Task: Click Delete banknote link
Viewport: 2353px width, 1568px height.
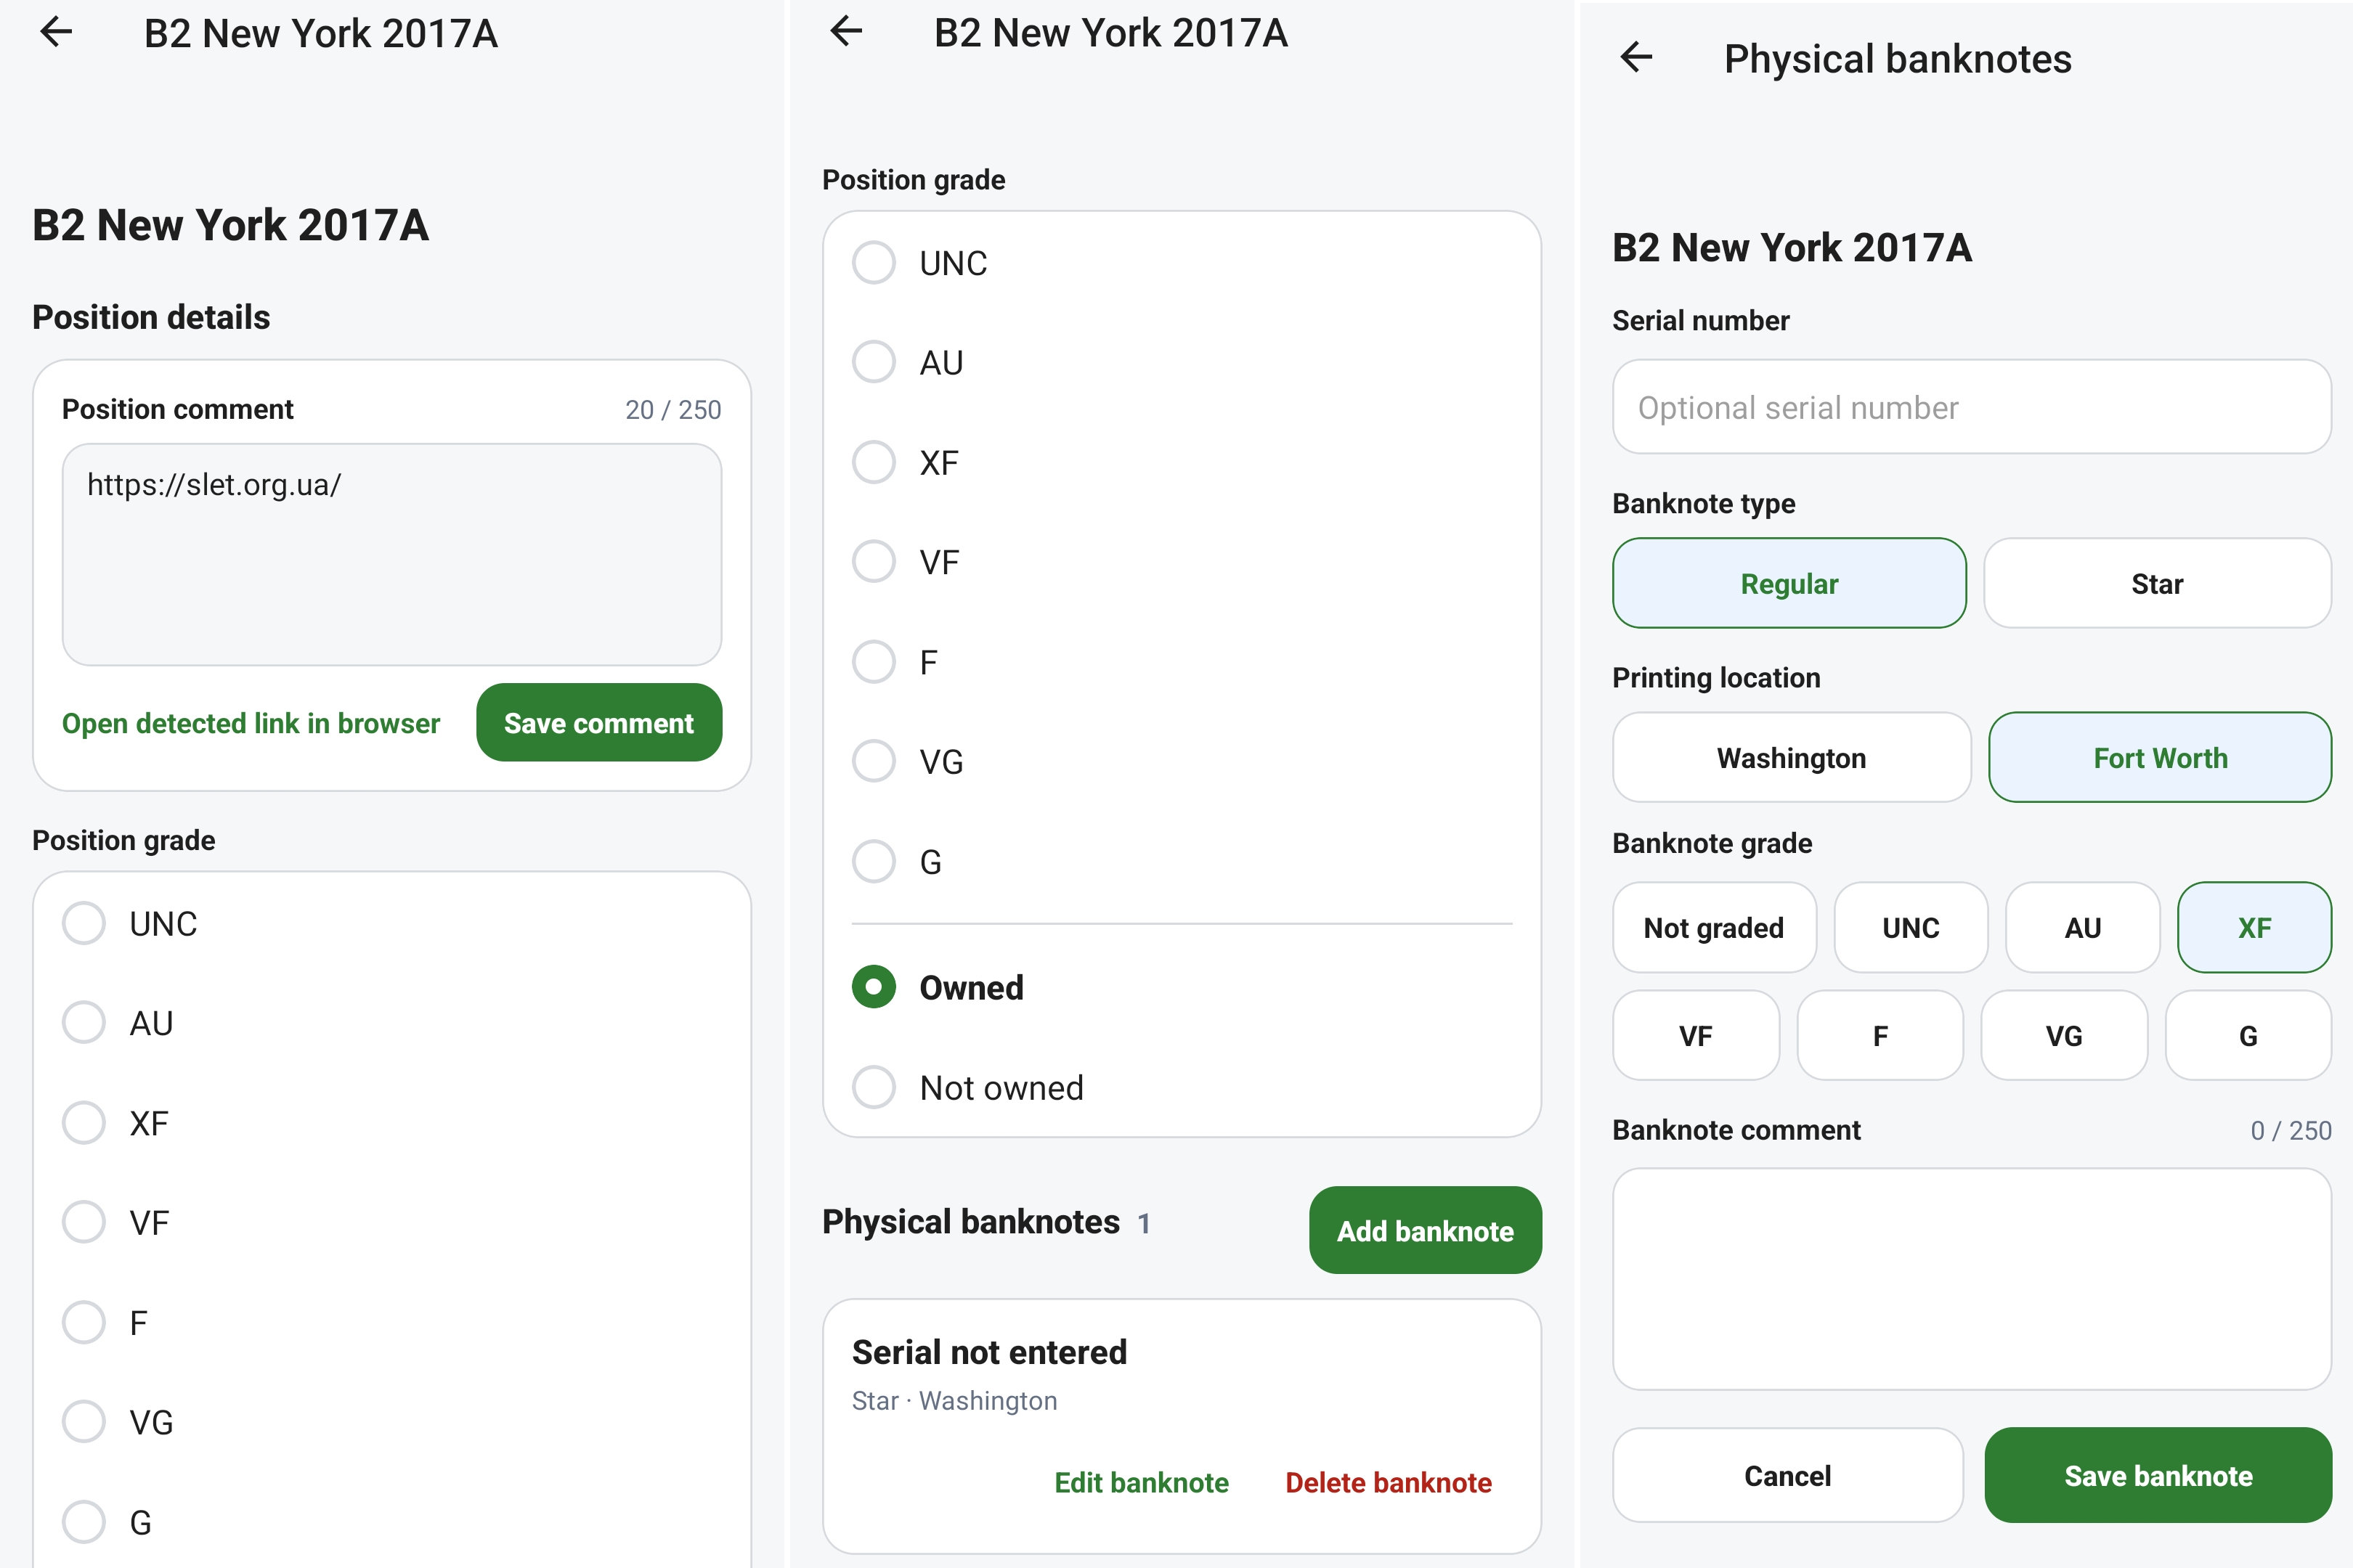Action: pyautogui.click(x=1388, y=1482)
